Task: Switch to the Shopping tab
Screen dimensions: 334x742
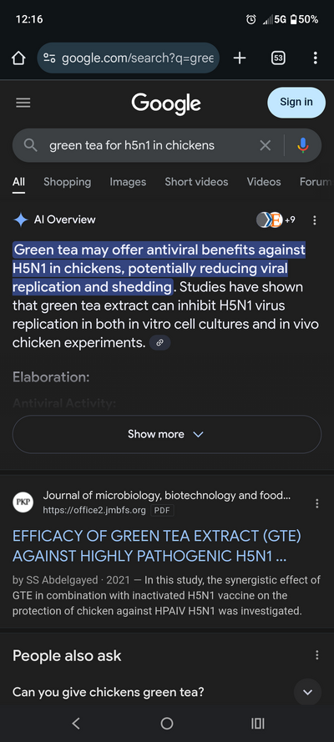Action: 67,182
